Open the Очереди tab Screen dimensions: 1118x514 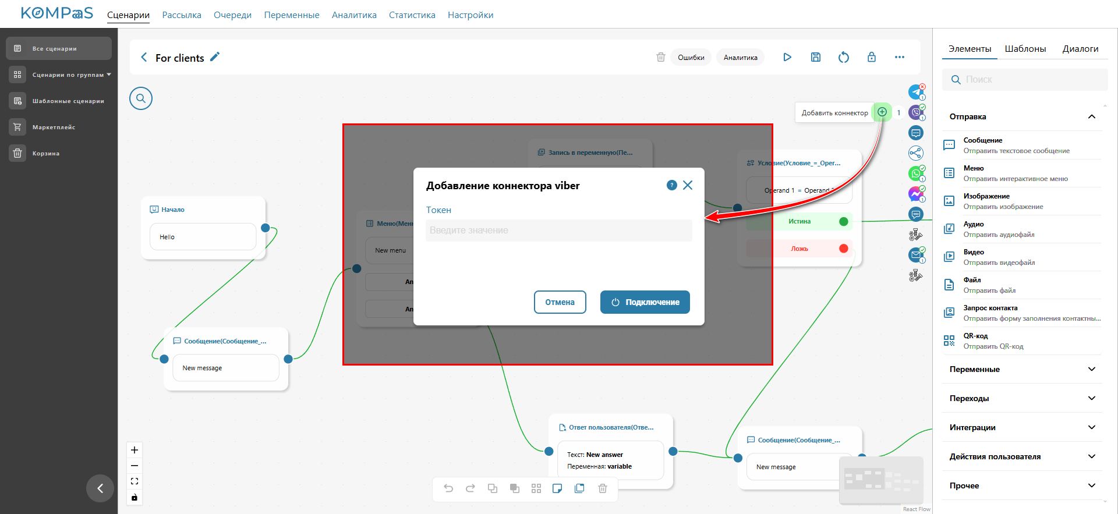pyautogui.click(x=232, y=15)
